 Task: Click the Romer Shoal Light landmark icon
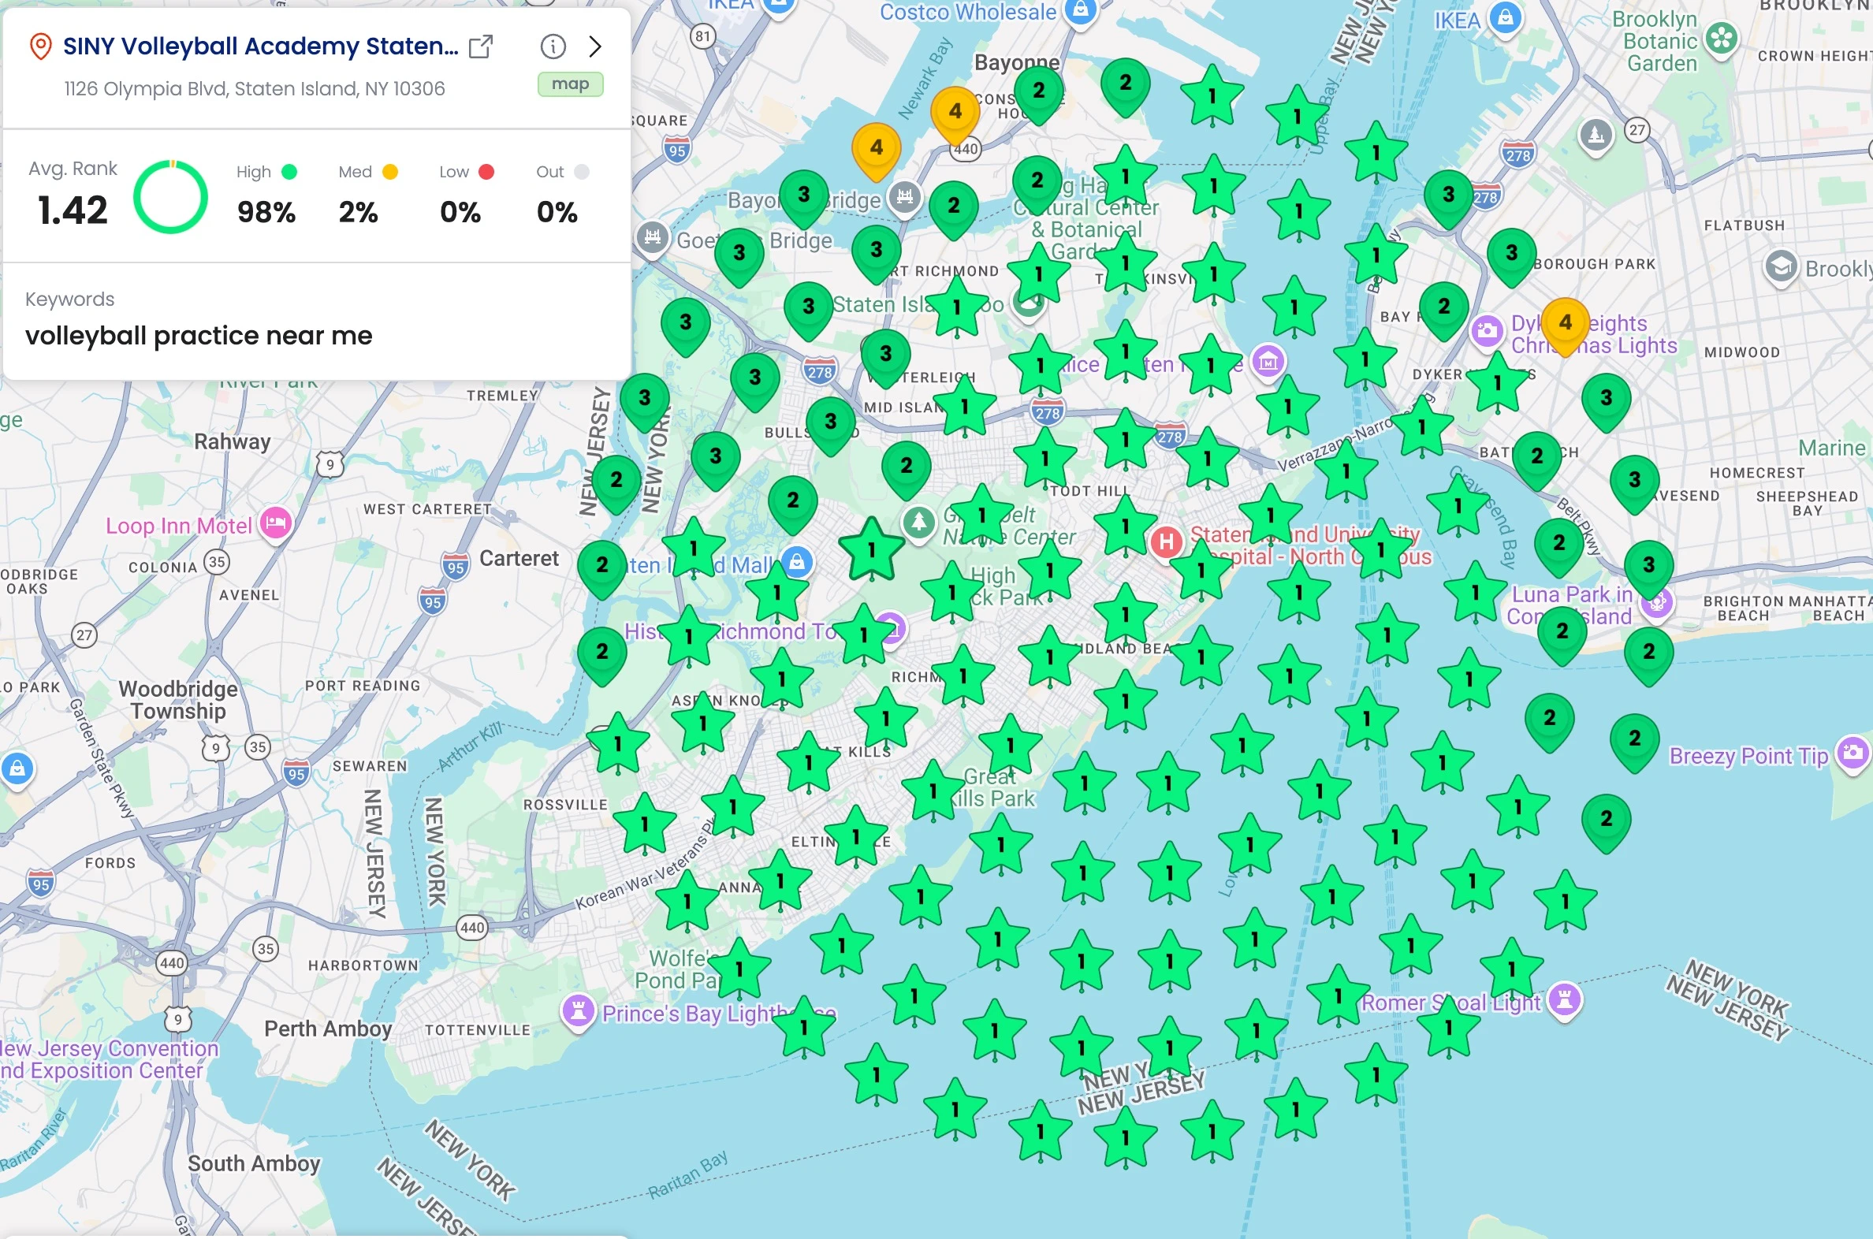pos(1564,999)
